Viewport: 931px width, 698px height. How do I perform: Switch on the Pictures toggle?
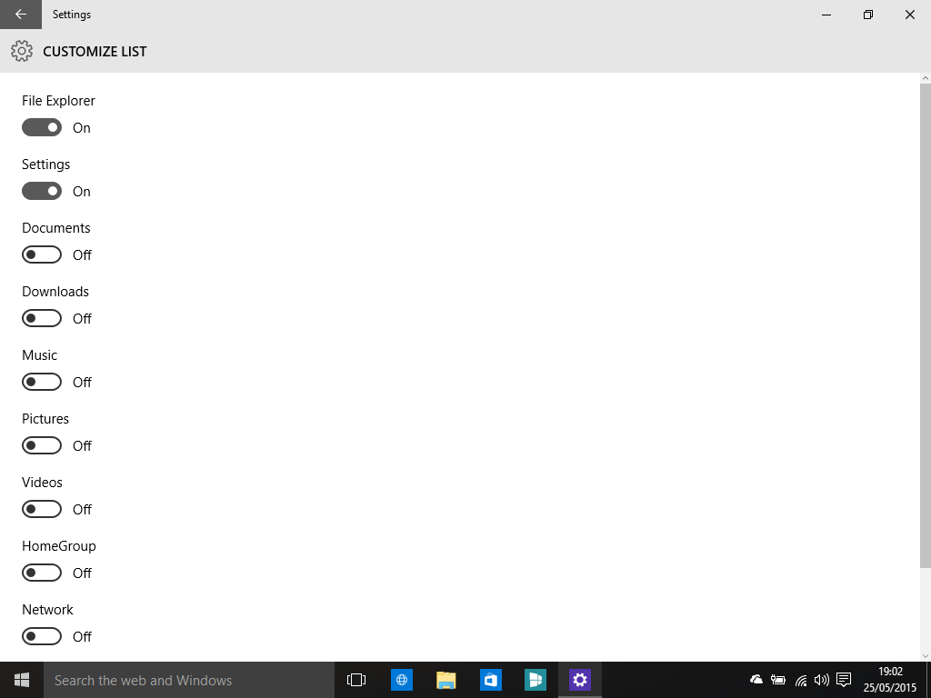pyautogui.click(x=42, y=445)
